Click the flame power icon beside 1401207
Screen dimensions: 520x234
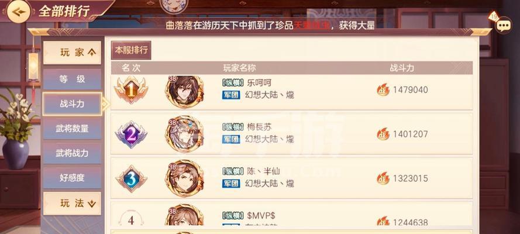(383, 134)
